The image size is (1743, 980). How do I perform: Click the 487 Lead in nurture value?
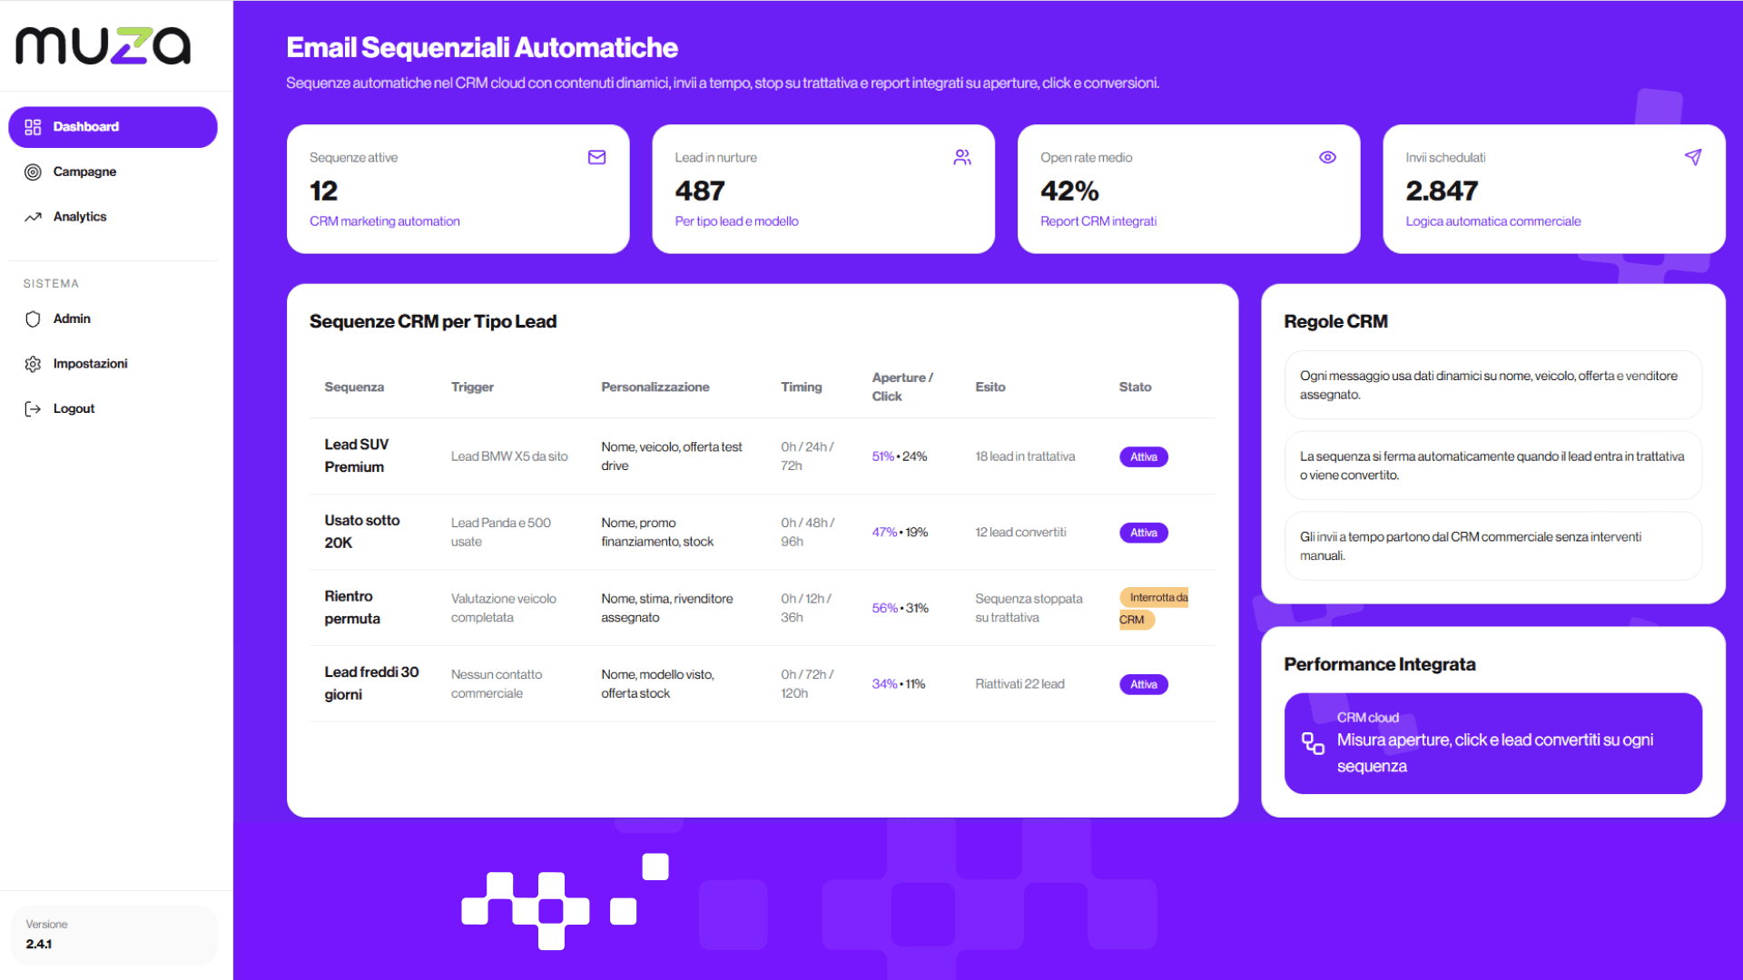[x=700, y=191]
